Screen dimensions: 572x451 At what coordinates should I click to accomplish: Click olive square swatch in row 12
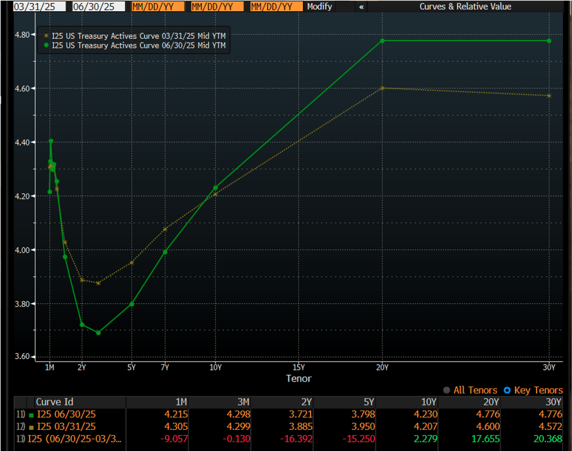tap(31, 427)
